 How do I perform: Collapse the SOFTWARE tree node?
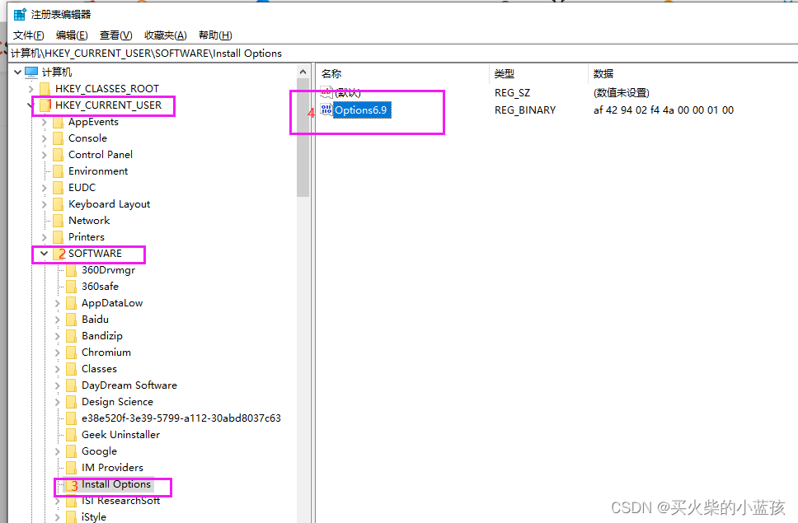(x=44, y=253)
